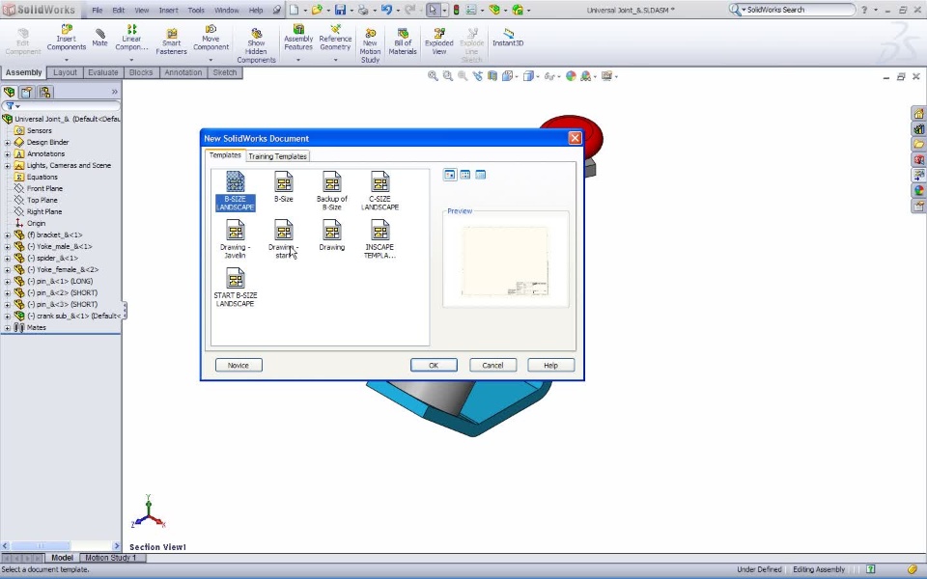The height and width of the screenshot is (579, 927).
Task: Activate the Mate tool
Action: pos(99,38)
